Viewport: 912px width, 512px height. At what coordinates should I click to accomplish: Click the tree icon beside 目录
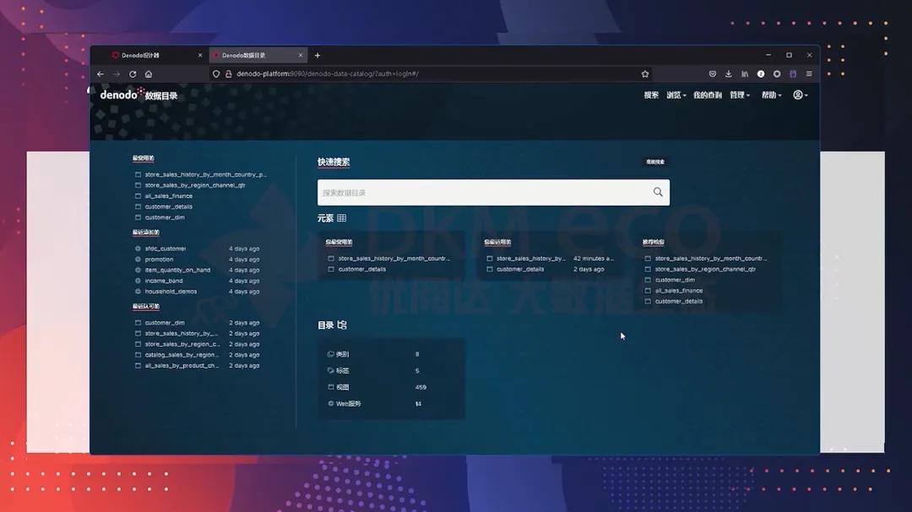coord(342,326)
